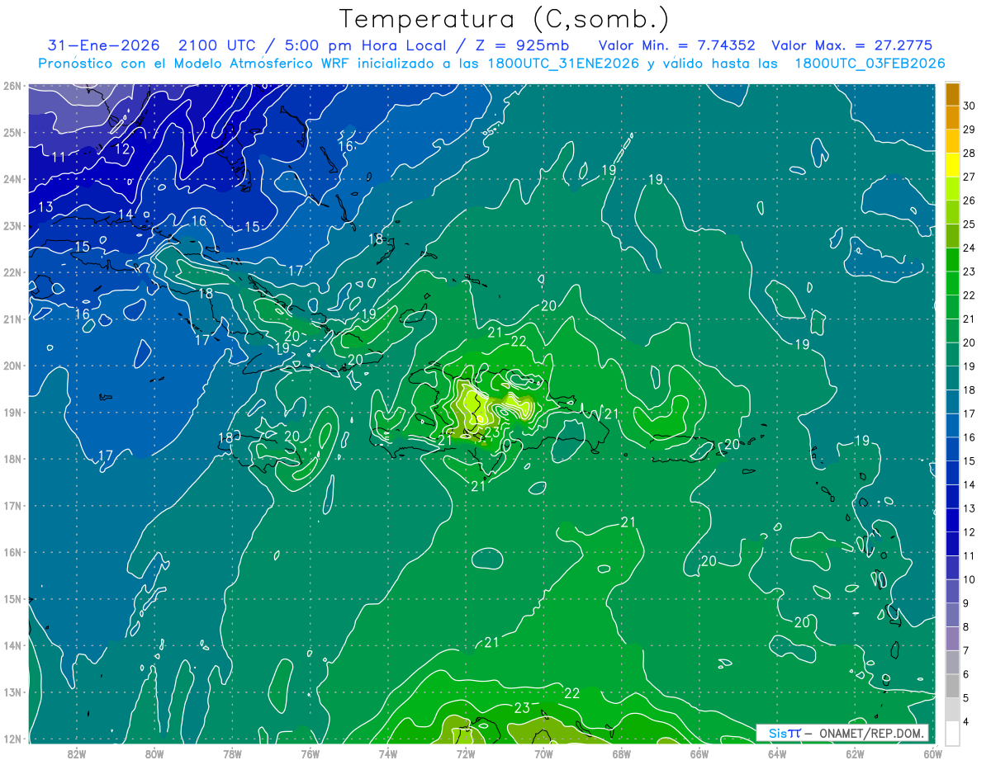Click color scale label "18"
The height and width of the screenshot is (765, 991).
pyautogui.click(x=970, y=390)
